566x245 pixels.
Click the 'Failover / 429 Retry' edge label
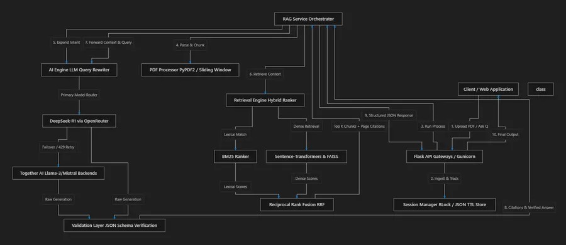pyautogui.click(x=58, y=147)
